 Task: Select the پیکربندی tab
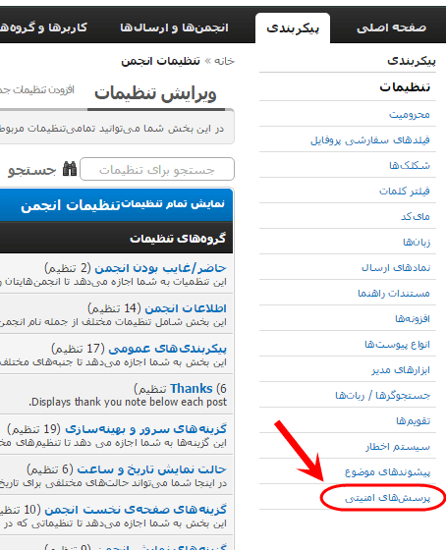293,28
